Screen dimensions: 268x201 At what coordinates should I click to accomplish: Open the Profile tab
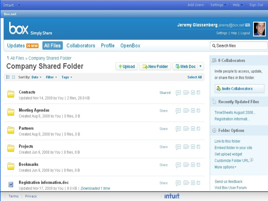pos(108,46)
